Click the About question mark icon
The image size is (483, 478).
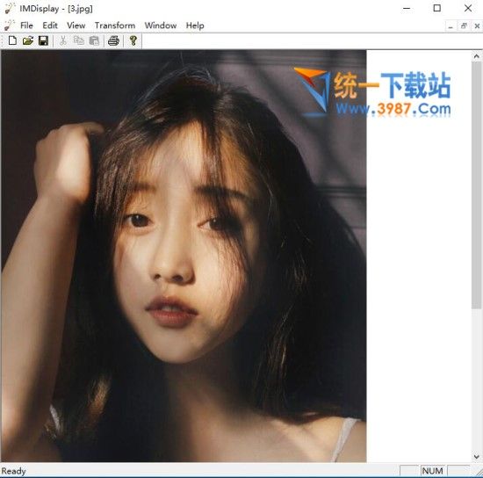pyautogui.click(x=133, y=40)
